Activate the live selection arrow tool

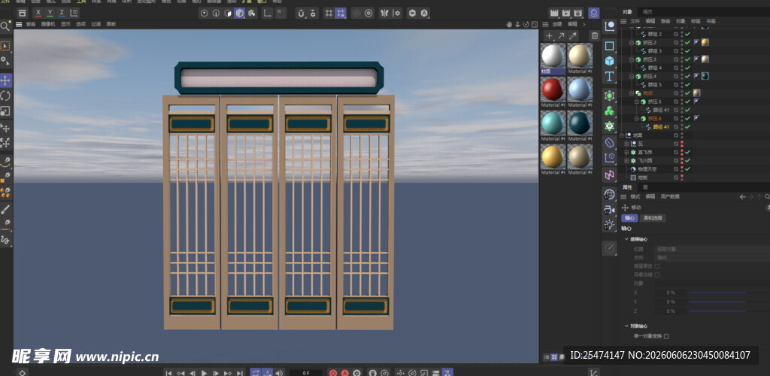pos(5,46)
